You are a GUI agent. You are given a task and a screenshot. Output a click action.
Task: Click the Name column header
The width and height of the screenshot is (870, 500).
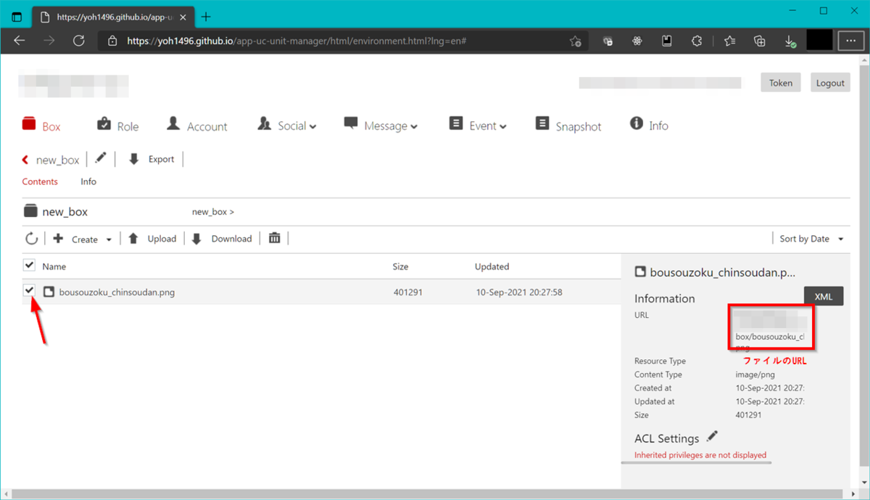click(54, 266)
